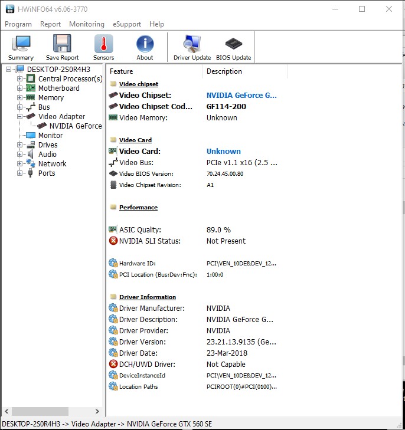
Task: Collapse the DESKTOP-2S0R4H3 root node
Action: [9, 70]
